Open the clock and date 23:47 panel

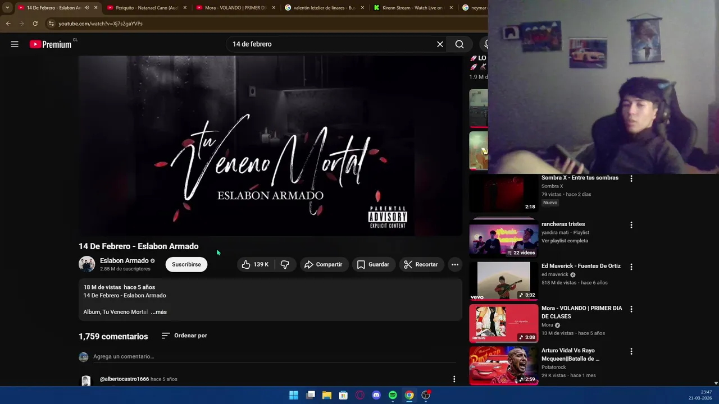point(701,395)
